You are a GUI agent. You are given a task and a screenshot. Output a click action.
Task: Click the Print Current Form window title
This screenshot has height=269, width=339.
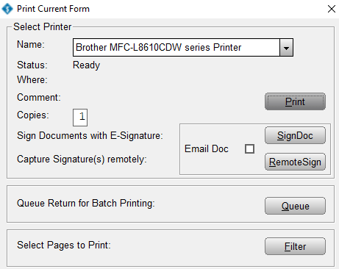(53, 9)
